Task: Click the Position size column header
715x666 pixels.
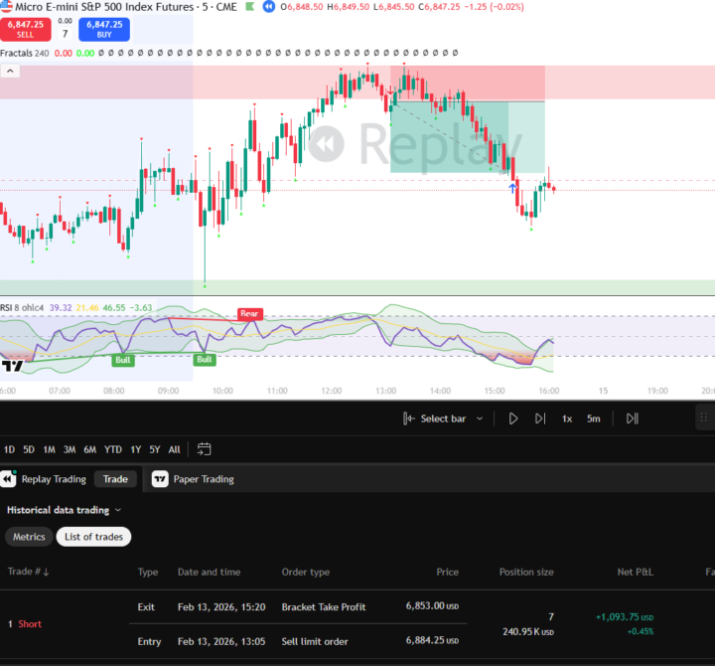Action: [526, 572]
